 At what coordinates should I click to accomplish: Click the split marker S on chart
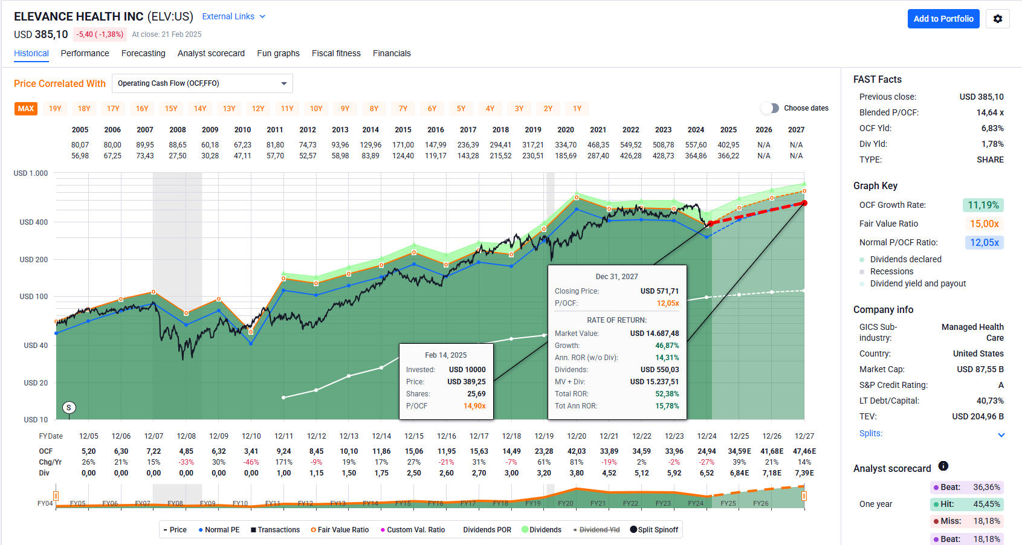[x=69, y=408]
